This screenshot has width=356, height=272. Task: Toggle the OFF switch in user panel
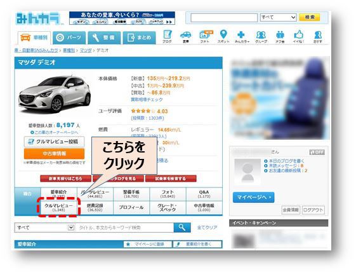point(317,152)
